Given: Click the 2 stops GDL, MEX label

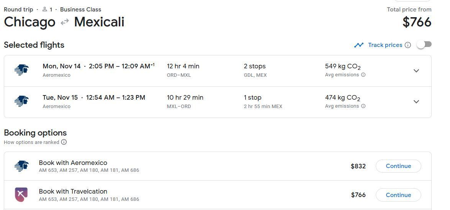Looking at the screenshot, I should [255, 70].
